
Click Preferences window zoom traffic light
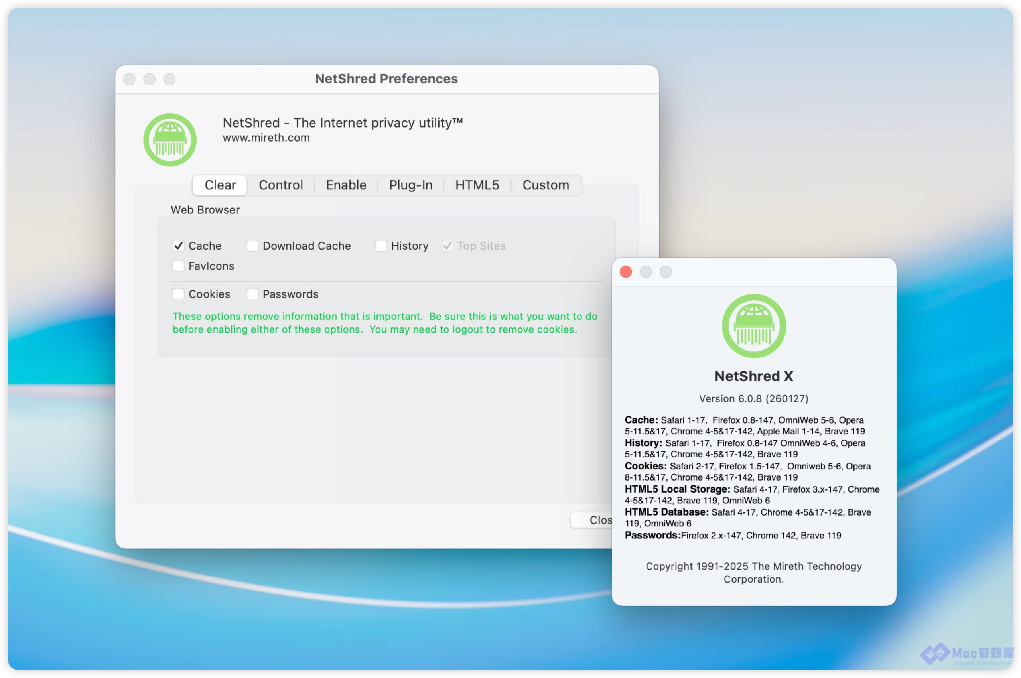click(170, 79)
